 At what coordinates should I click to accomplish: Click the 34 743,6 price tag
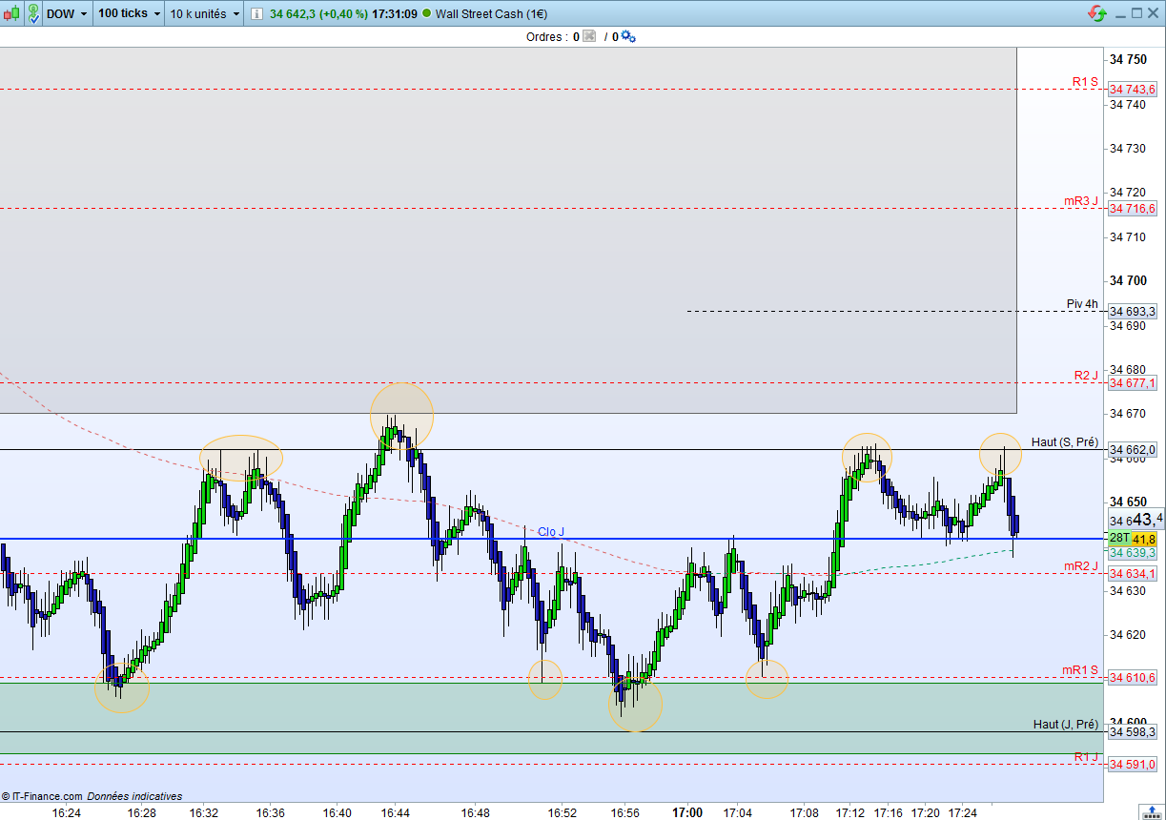(1133, 89)
